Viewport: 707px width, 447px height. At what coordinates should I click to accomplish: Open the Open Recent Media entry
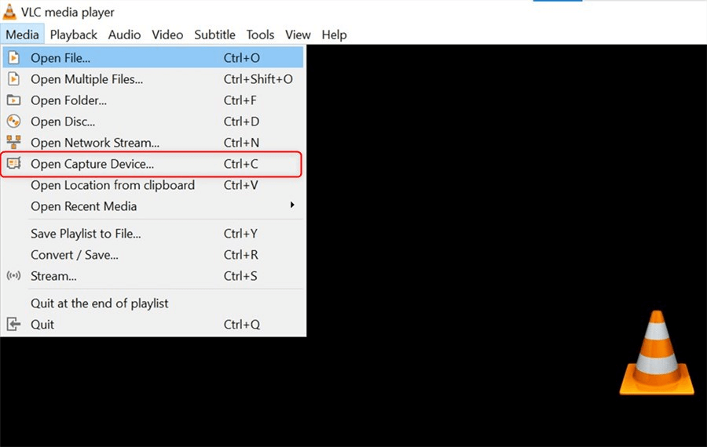coord(153,205)
